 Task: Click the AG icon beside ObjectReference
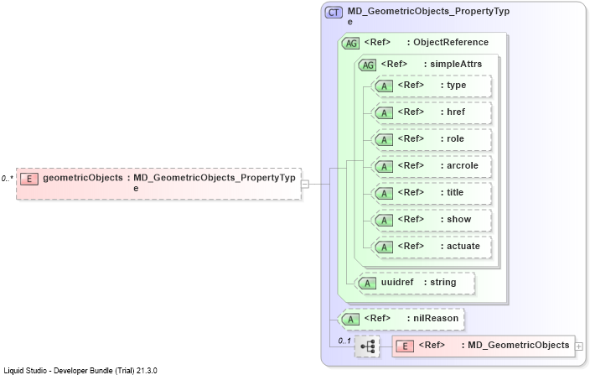(350, 44)
